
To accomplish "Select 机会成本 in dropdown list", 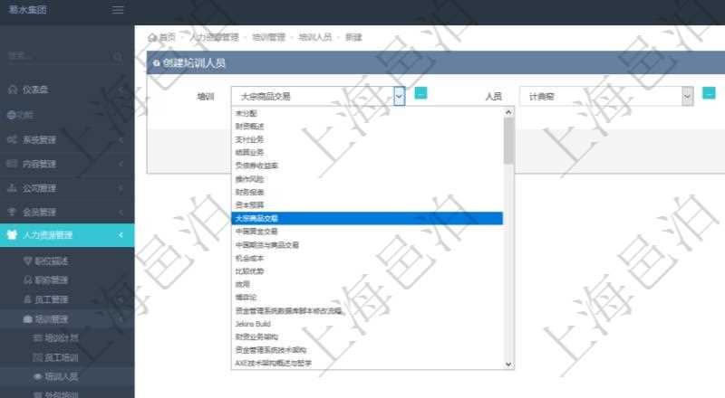I will (x=367, y=258).
